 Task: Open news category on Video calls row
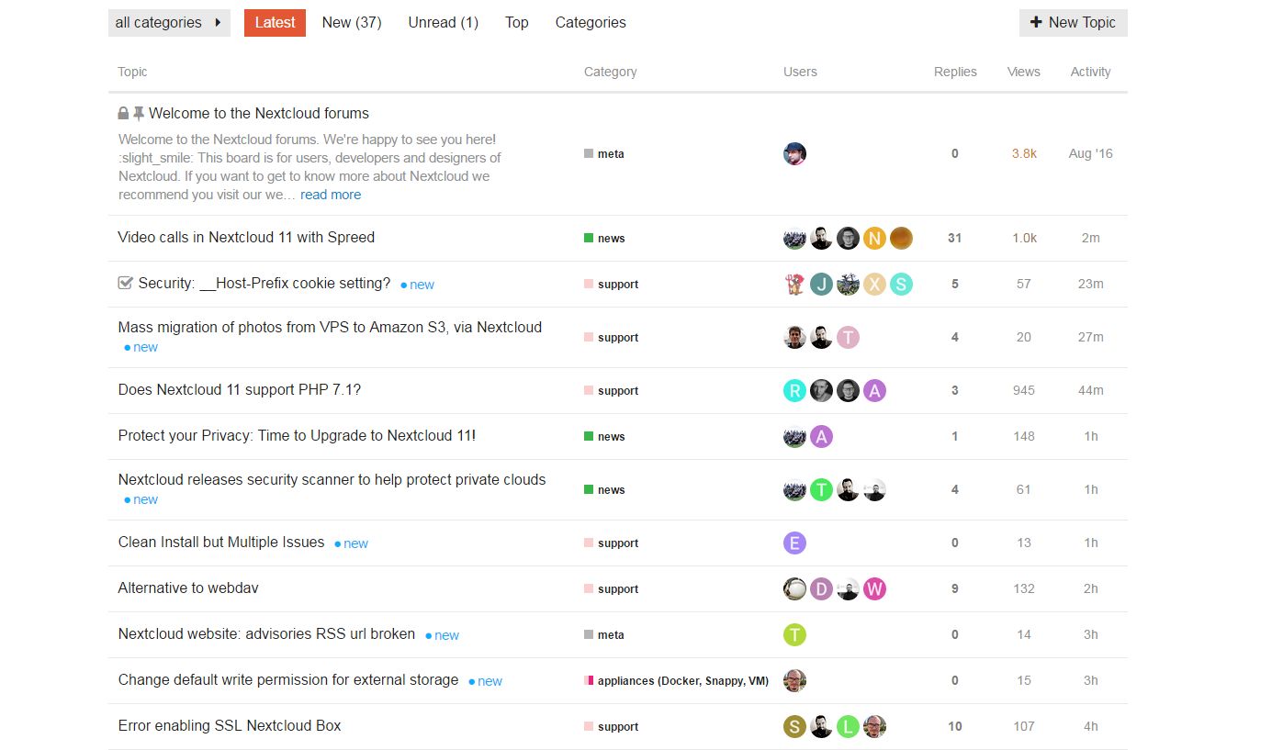pyautogui.click(x=604, y=239)
